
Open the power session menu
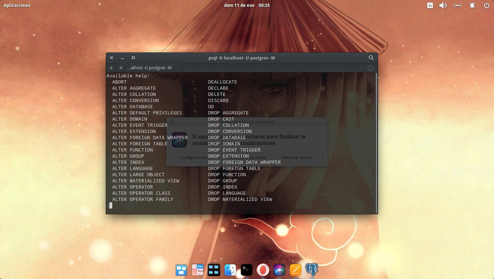click(487, 5)
